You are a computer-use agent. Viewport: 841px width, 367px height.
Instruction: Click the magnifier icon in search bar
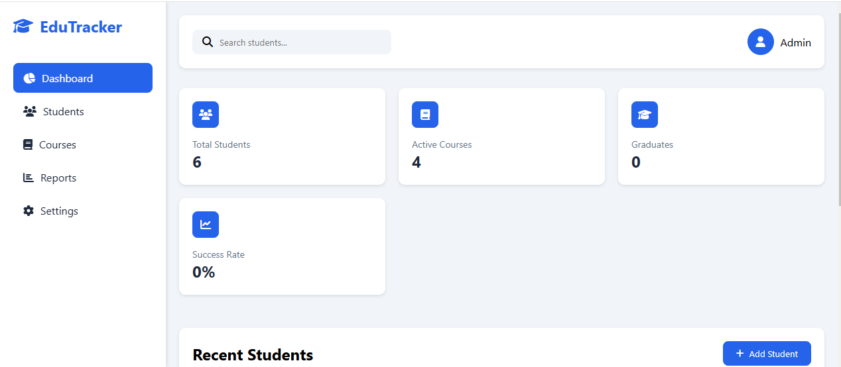click(x=208, y=42)
